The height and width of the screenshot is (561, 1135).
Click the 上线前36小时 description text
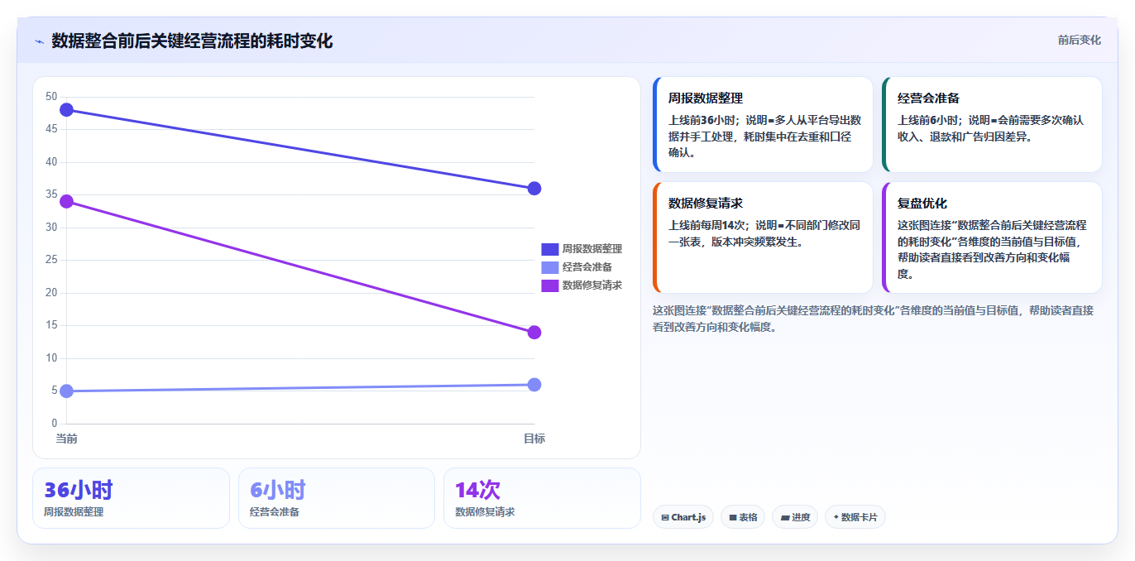tap(765, 137)
